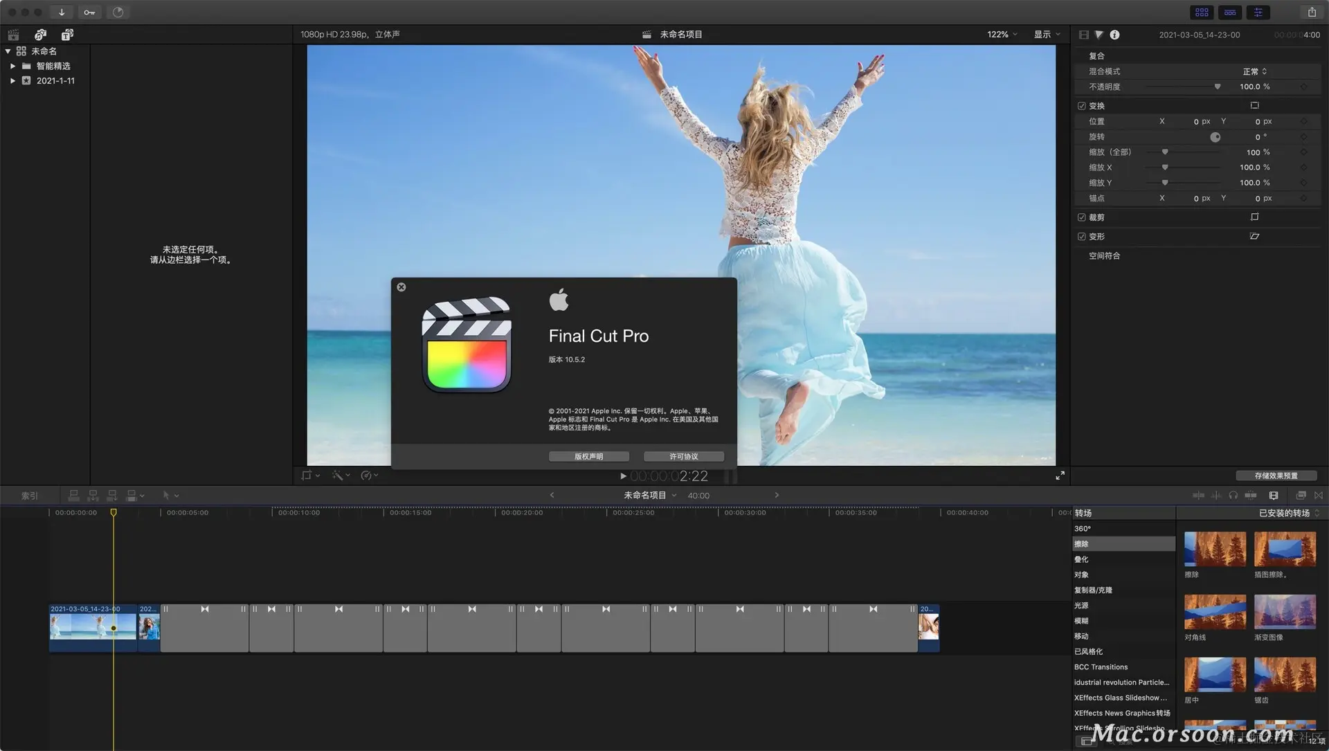This screenshot has height=751, width=1329.
Task: Open the keyword editor key icon
Action: (89, 12)
